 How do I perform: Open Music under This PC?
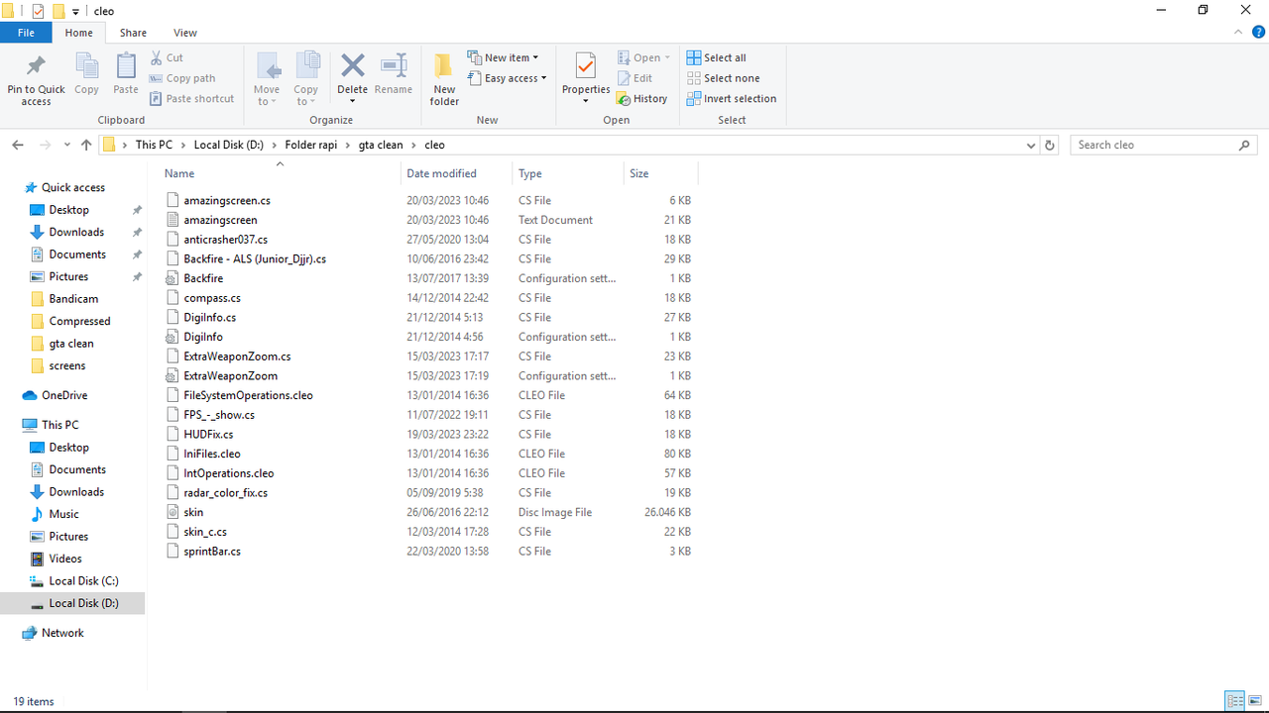[x=63, y=514]
